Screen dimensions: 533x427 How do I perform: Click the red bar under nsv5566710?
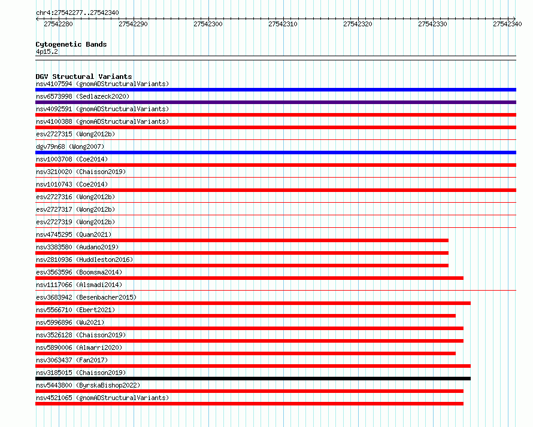coord(246,316)
